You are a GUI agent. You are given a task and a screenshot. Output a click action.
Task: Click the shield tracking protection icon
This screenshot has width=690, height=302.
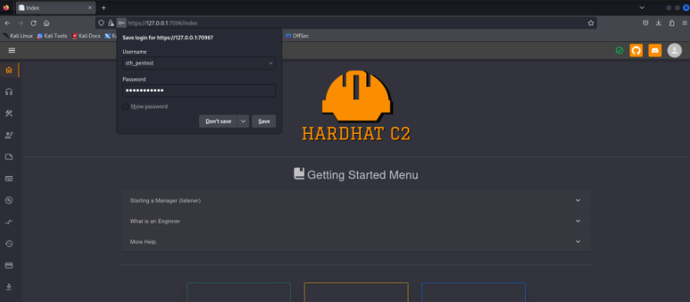(x=102, y=23)
